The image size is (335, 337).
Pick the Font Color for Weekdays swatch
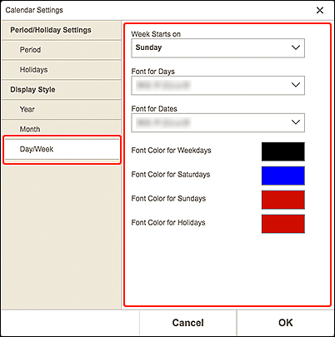[283, 151]
